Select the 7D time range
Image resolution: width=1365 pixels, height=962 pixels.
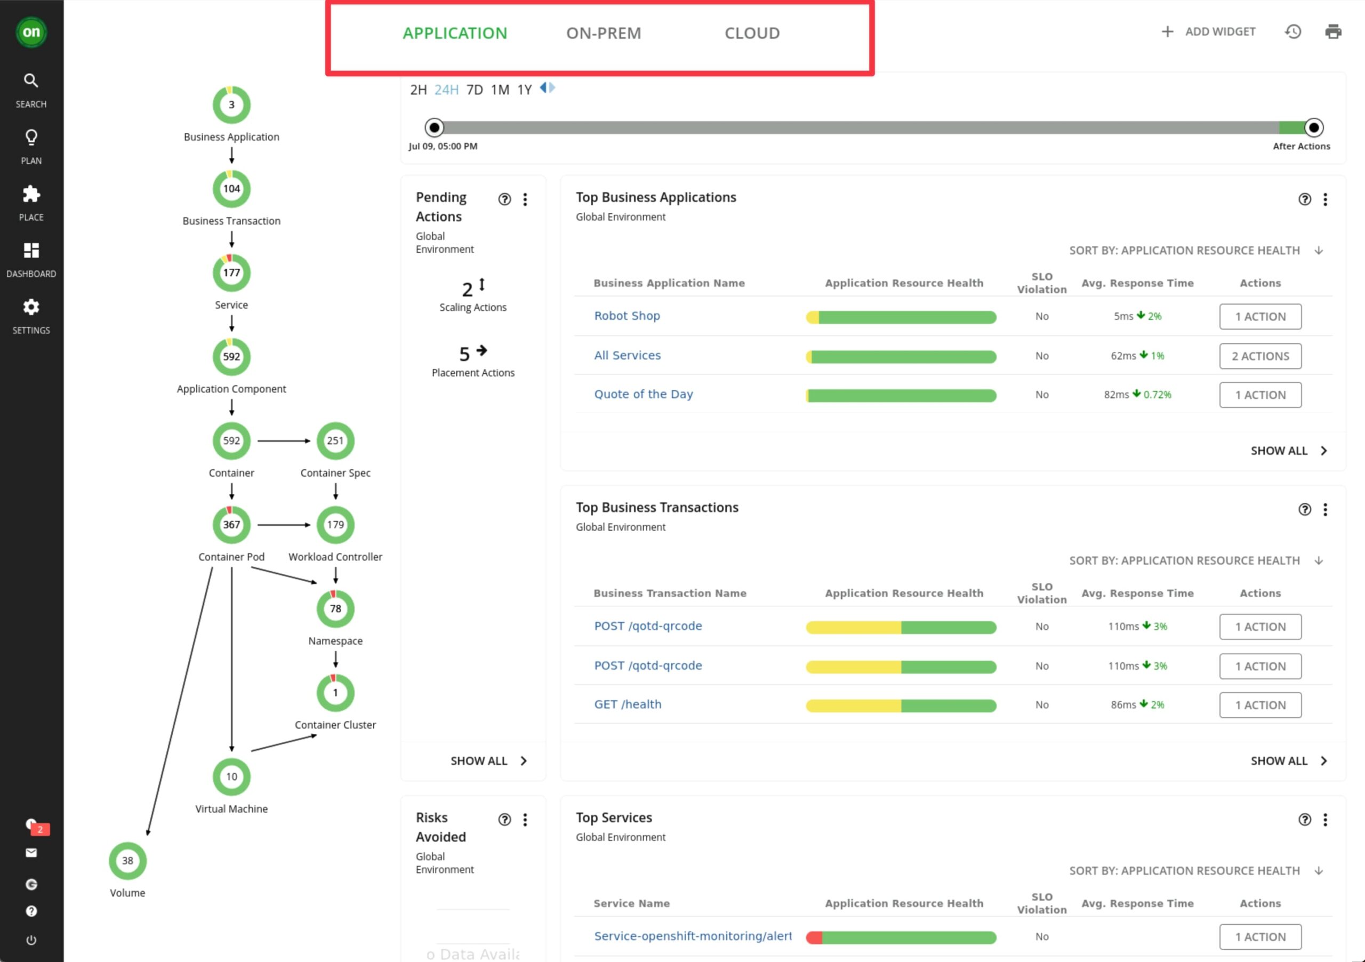pos(475,89)
